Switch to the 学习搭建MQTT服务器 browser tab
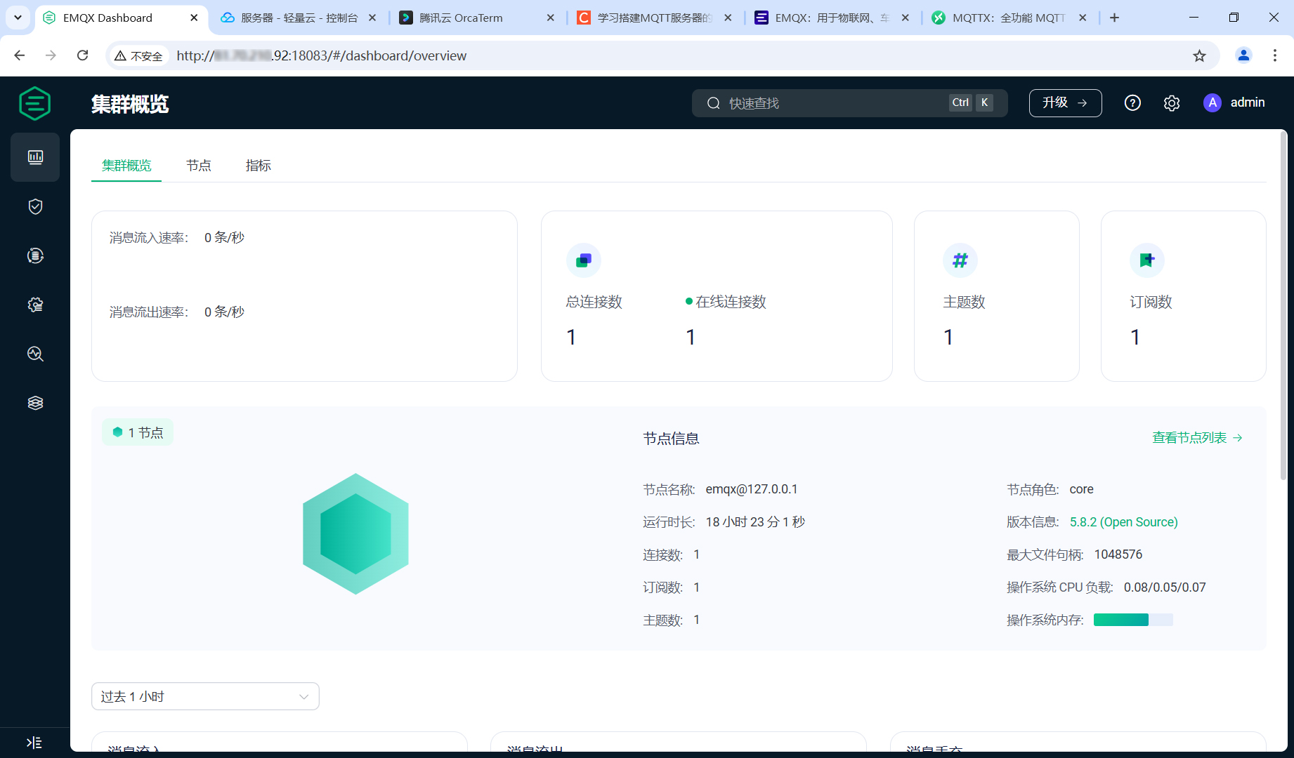The height and width of the screenshot is (758, 1294). pos(655,18)
